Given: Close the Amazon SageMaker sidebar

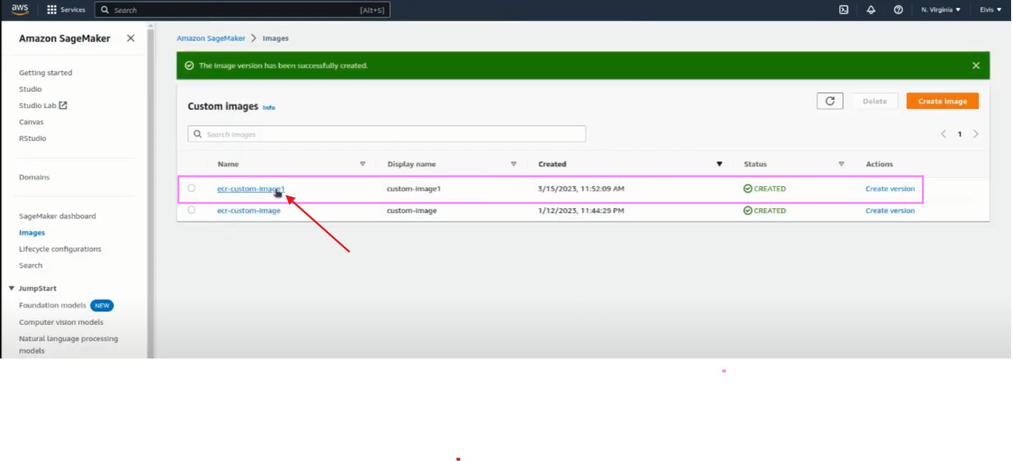Looking at the screenshot, I should [131, 38].
